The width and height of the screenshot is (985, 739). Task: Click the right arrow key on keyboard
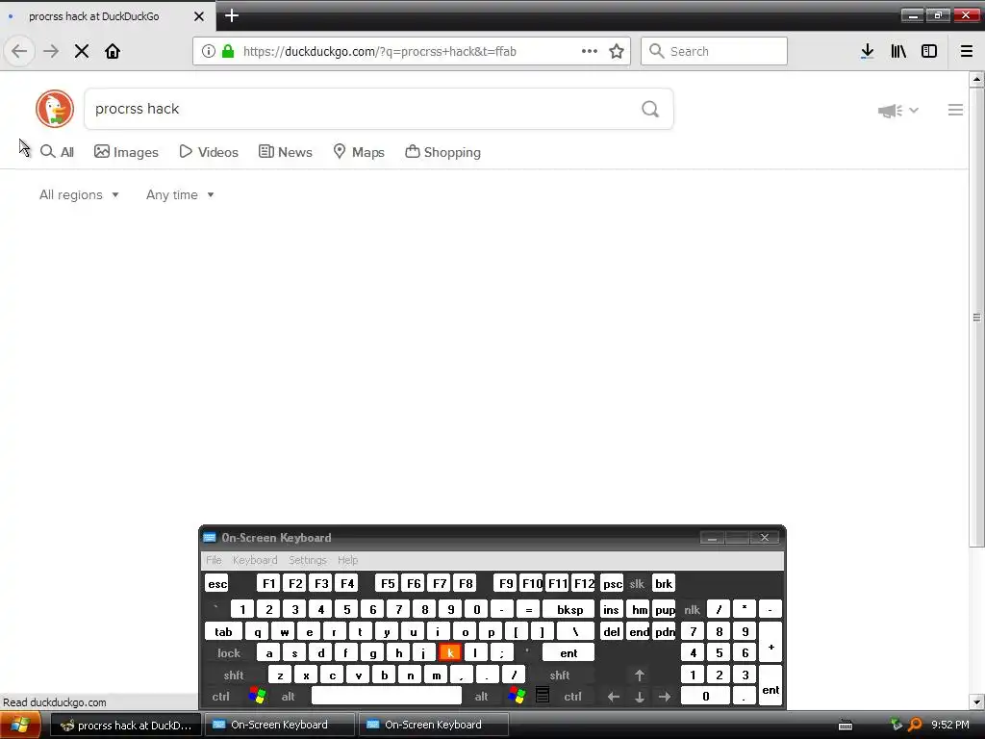click(665, 697)
